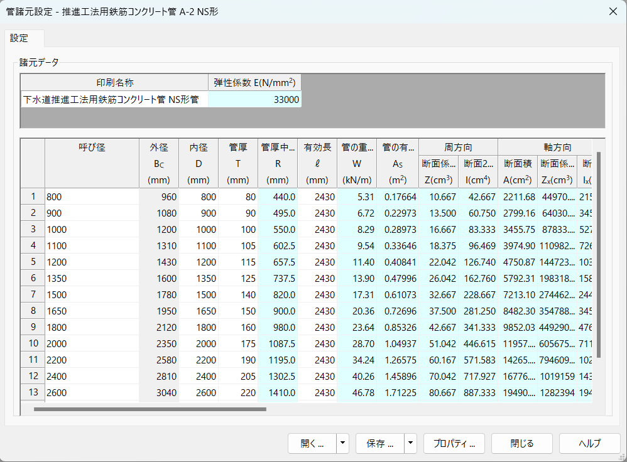Image resolution: width=627 pixels, height=462 pixels.
Task: Click the vertical scrollbar of the table
Action: pos(598,251)
